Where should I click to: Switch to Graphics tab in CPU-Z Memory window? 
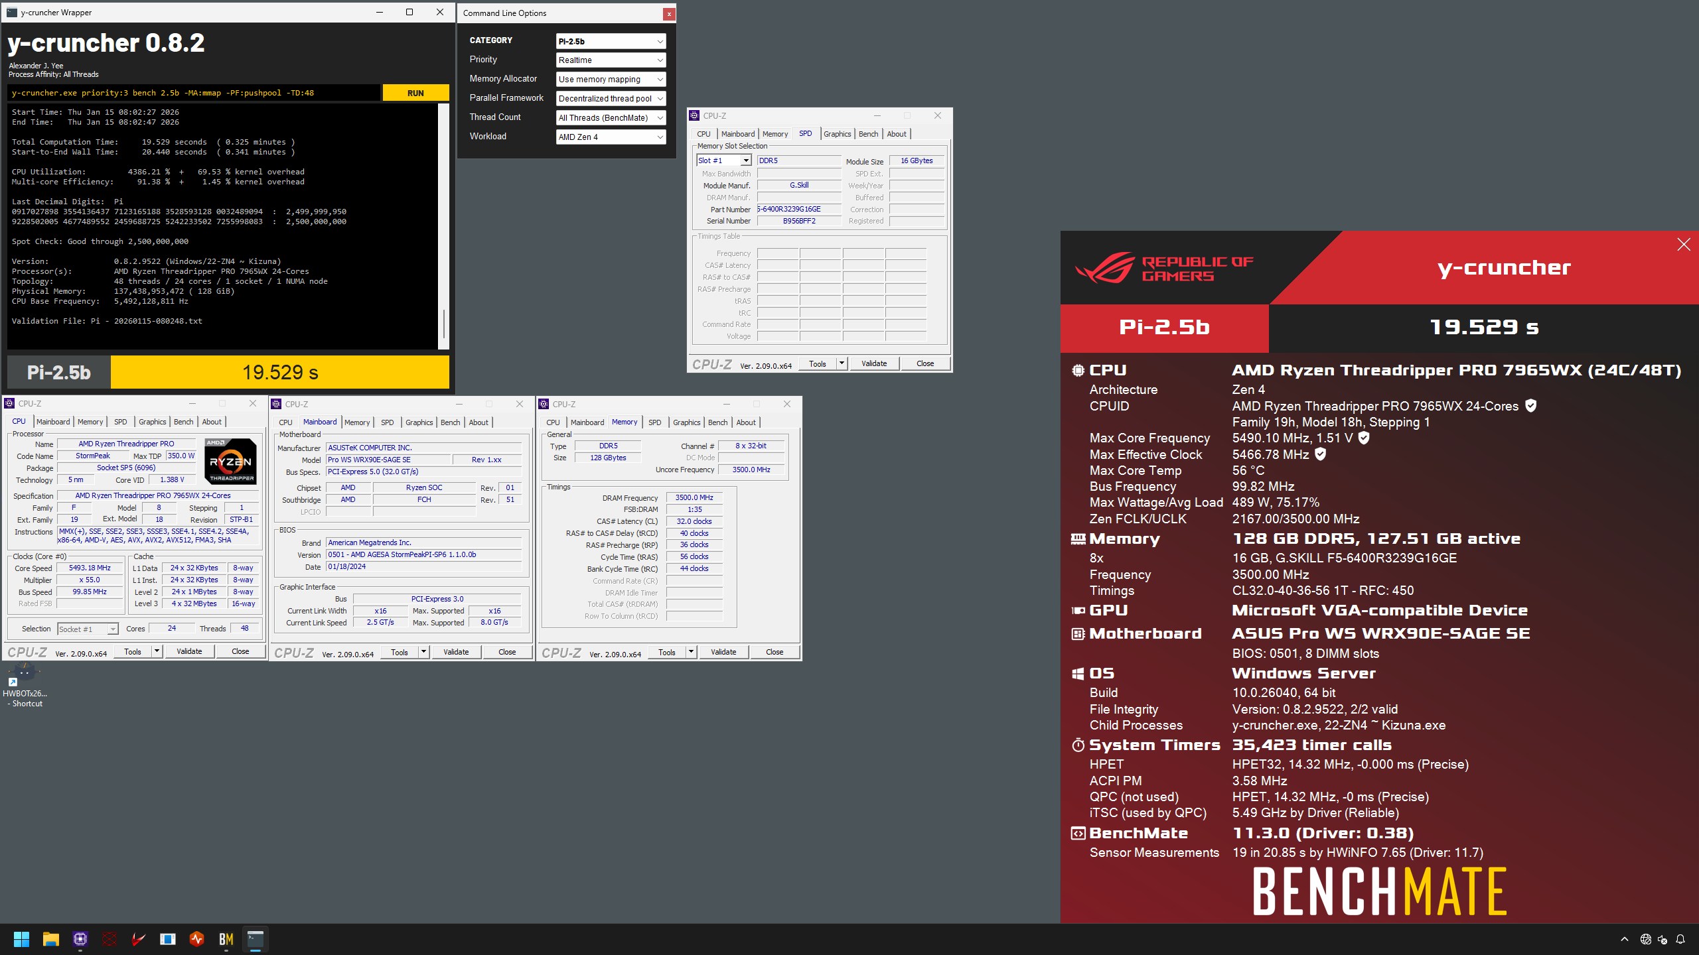(x=686, y=422)
